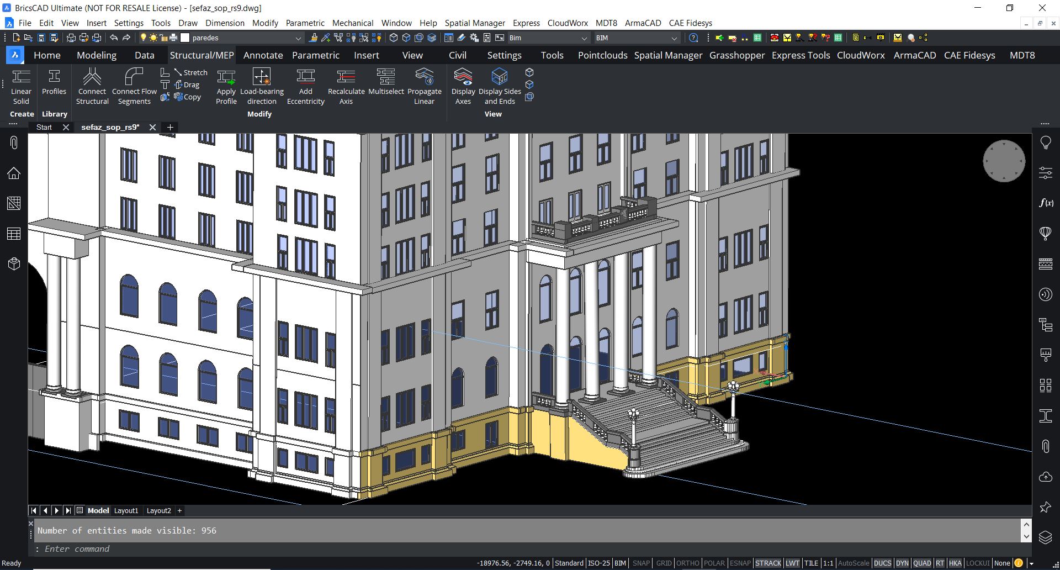Select the Apply Profile tool
The height and width of the screenshot is (570, 1060).
tap(226, 86)
